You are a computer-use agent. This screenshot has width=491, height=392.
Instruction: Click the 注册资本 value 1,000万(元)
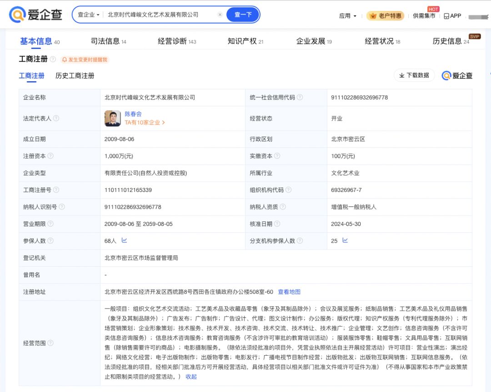pyautogui.click(x=119, y=156)
